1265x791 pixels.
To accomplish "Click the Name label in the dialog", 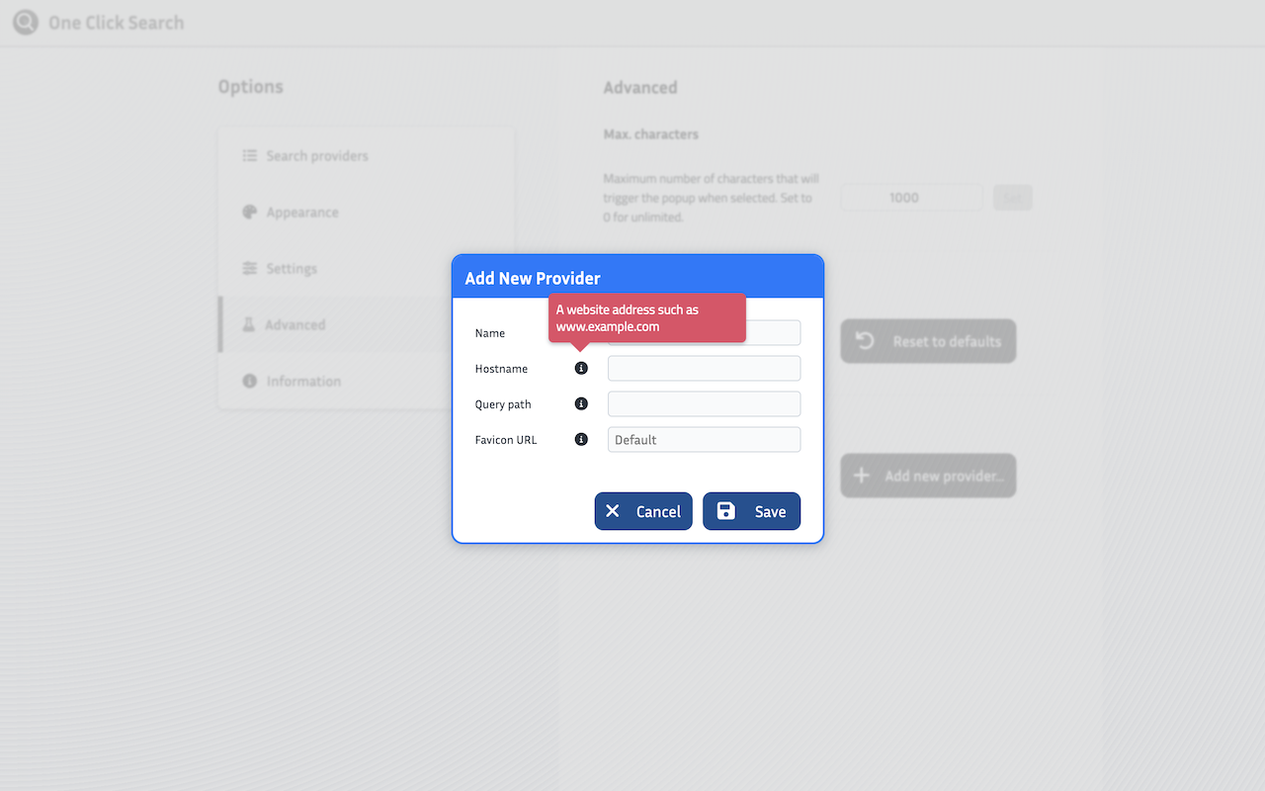I will 490,333.
